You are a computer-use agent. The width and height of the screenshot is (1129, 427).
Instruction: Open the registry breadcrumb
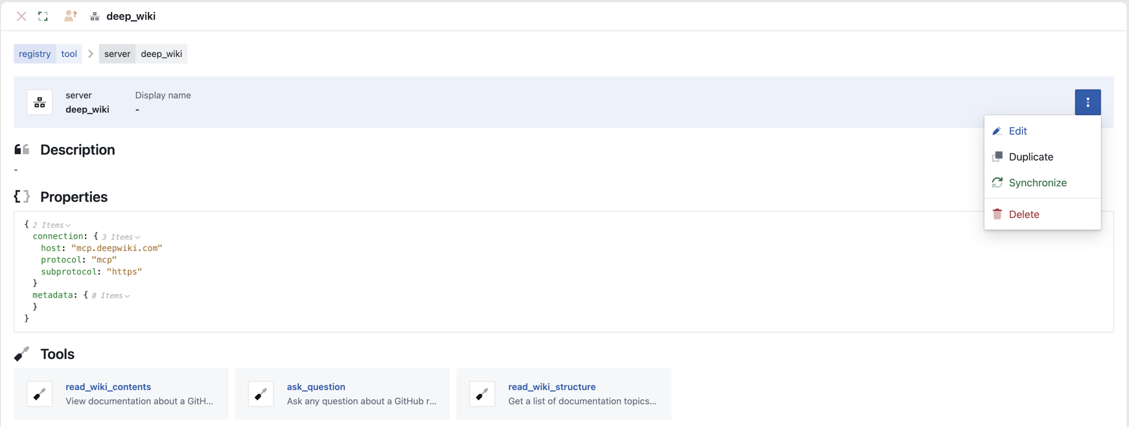[35, 54]
